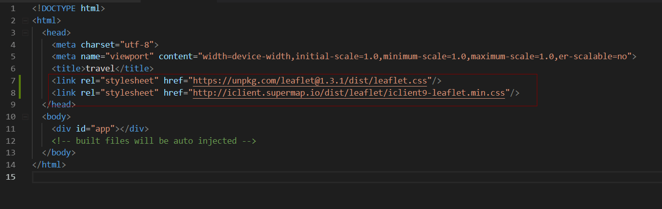662x209 pixels.
Task: Click the closing head tag
Action: tap(58, 104)
